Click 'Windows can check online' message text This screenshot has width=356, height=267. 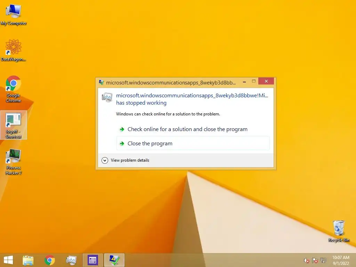pos(168,114)
